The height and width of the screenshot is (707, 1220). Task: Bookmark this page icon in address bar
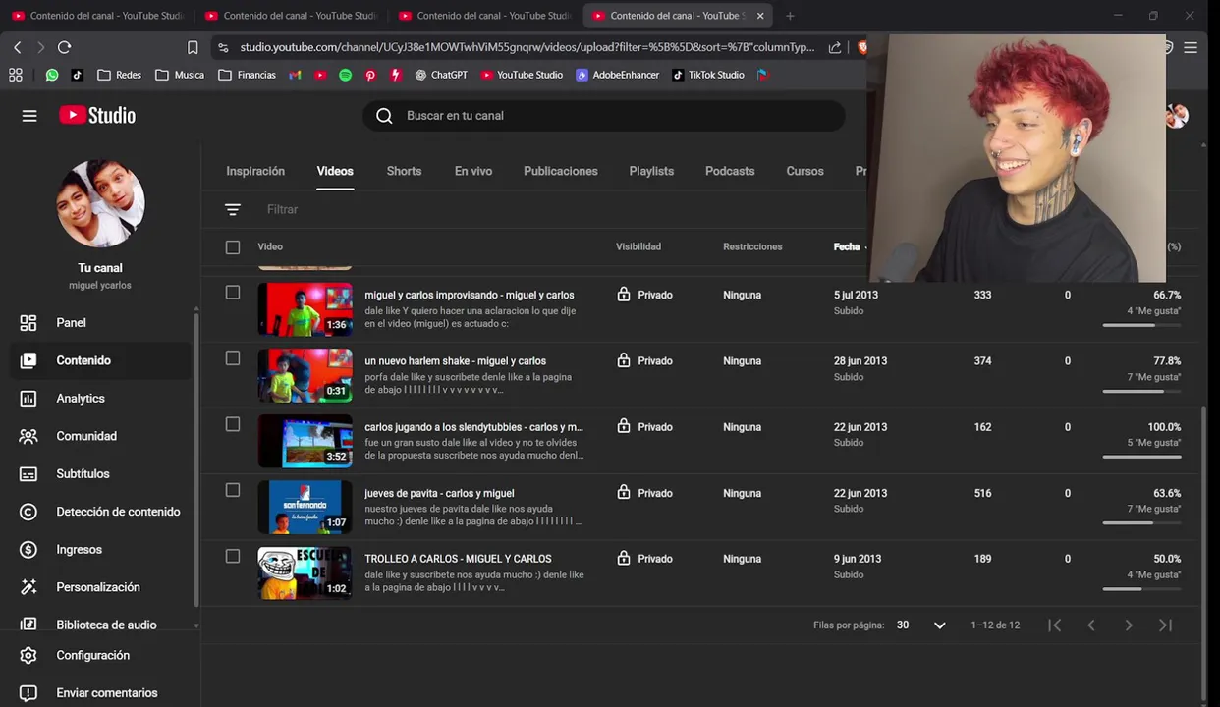click(193, 47)
